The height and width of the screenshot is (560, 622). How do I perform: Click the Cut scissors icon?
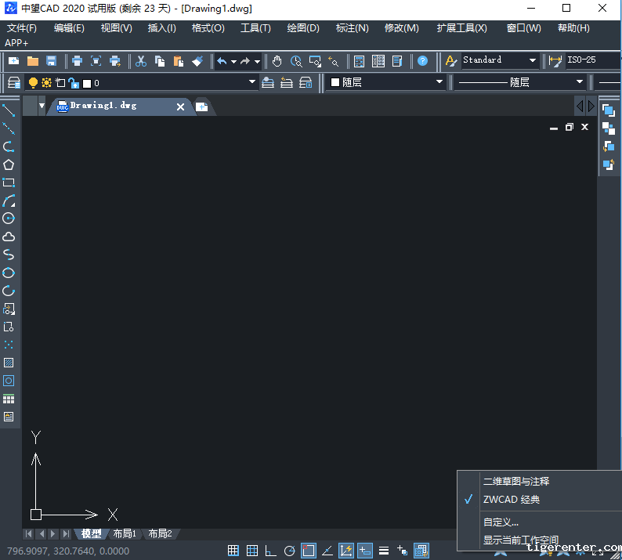pyautogui.click(x=141, y=61)
